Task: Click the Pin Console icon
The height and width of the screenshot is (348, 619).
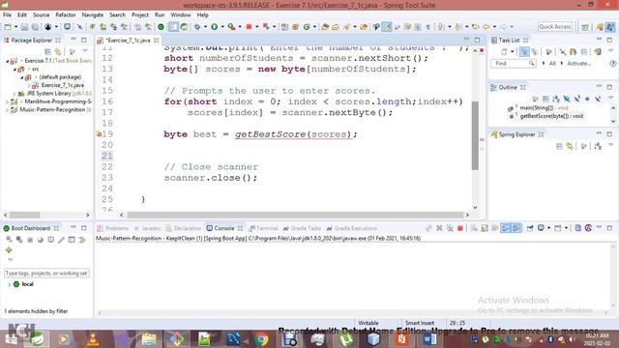Action: 530,228
